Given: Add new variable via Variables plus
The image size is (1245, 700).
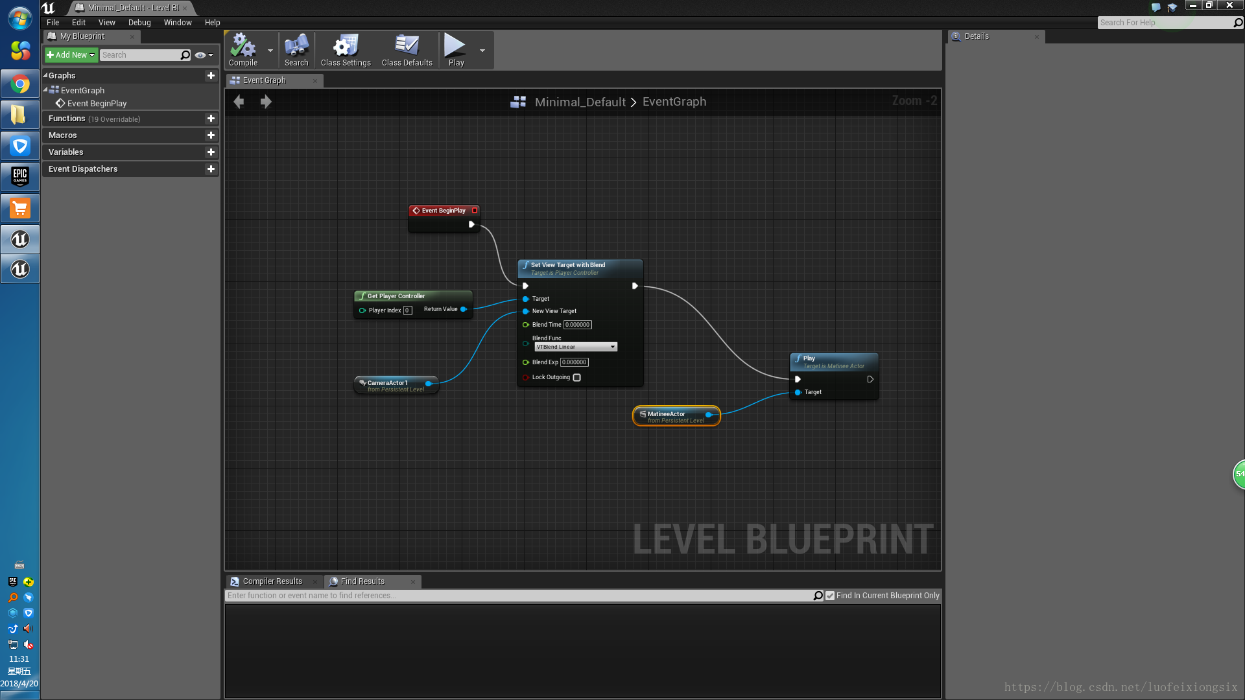Looking at the screenshot, I should point(211,152).
